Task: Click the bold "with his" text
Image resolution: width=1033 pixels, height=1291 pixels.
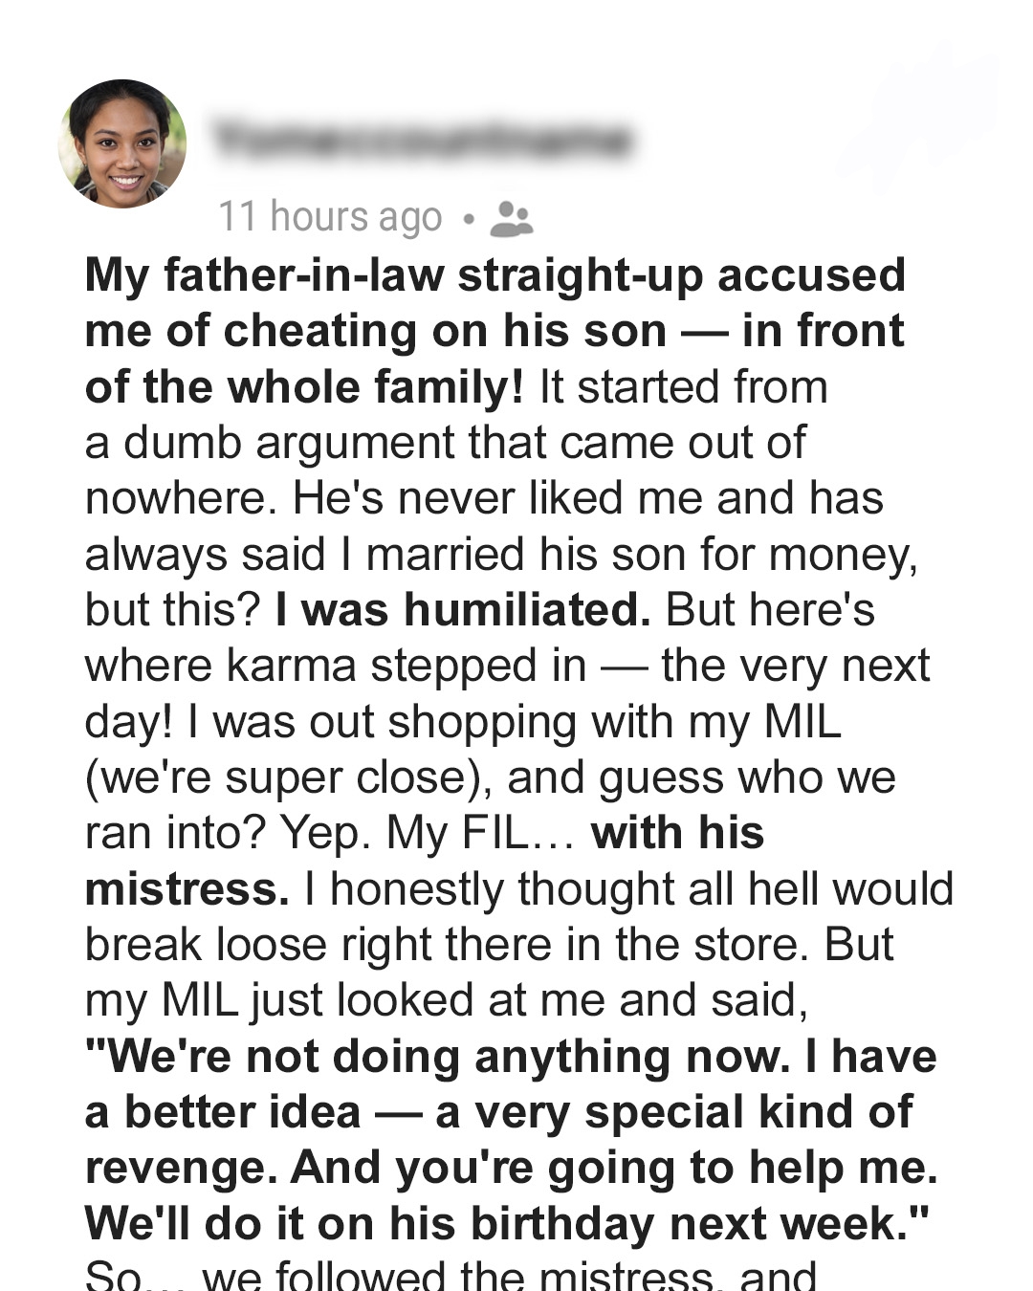Action: [677, 832]
